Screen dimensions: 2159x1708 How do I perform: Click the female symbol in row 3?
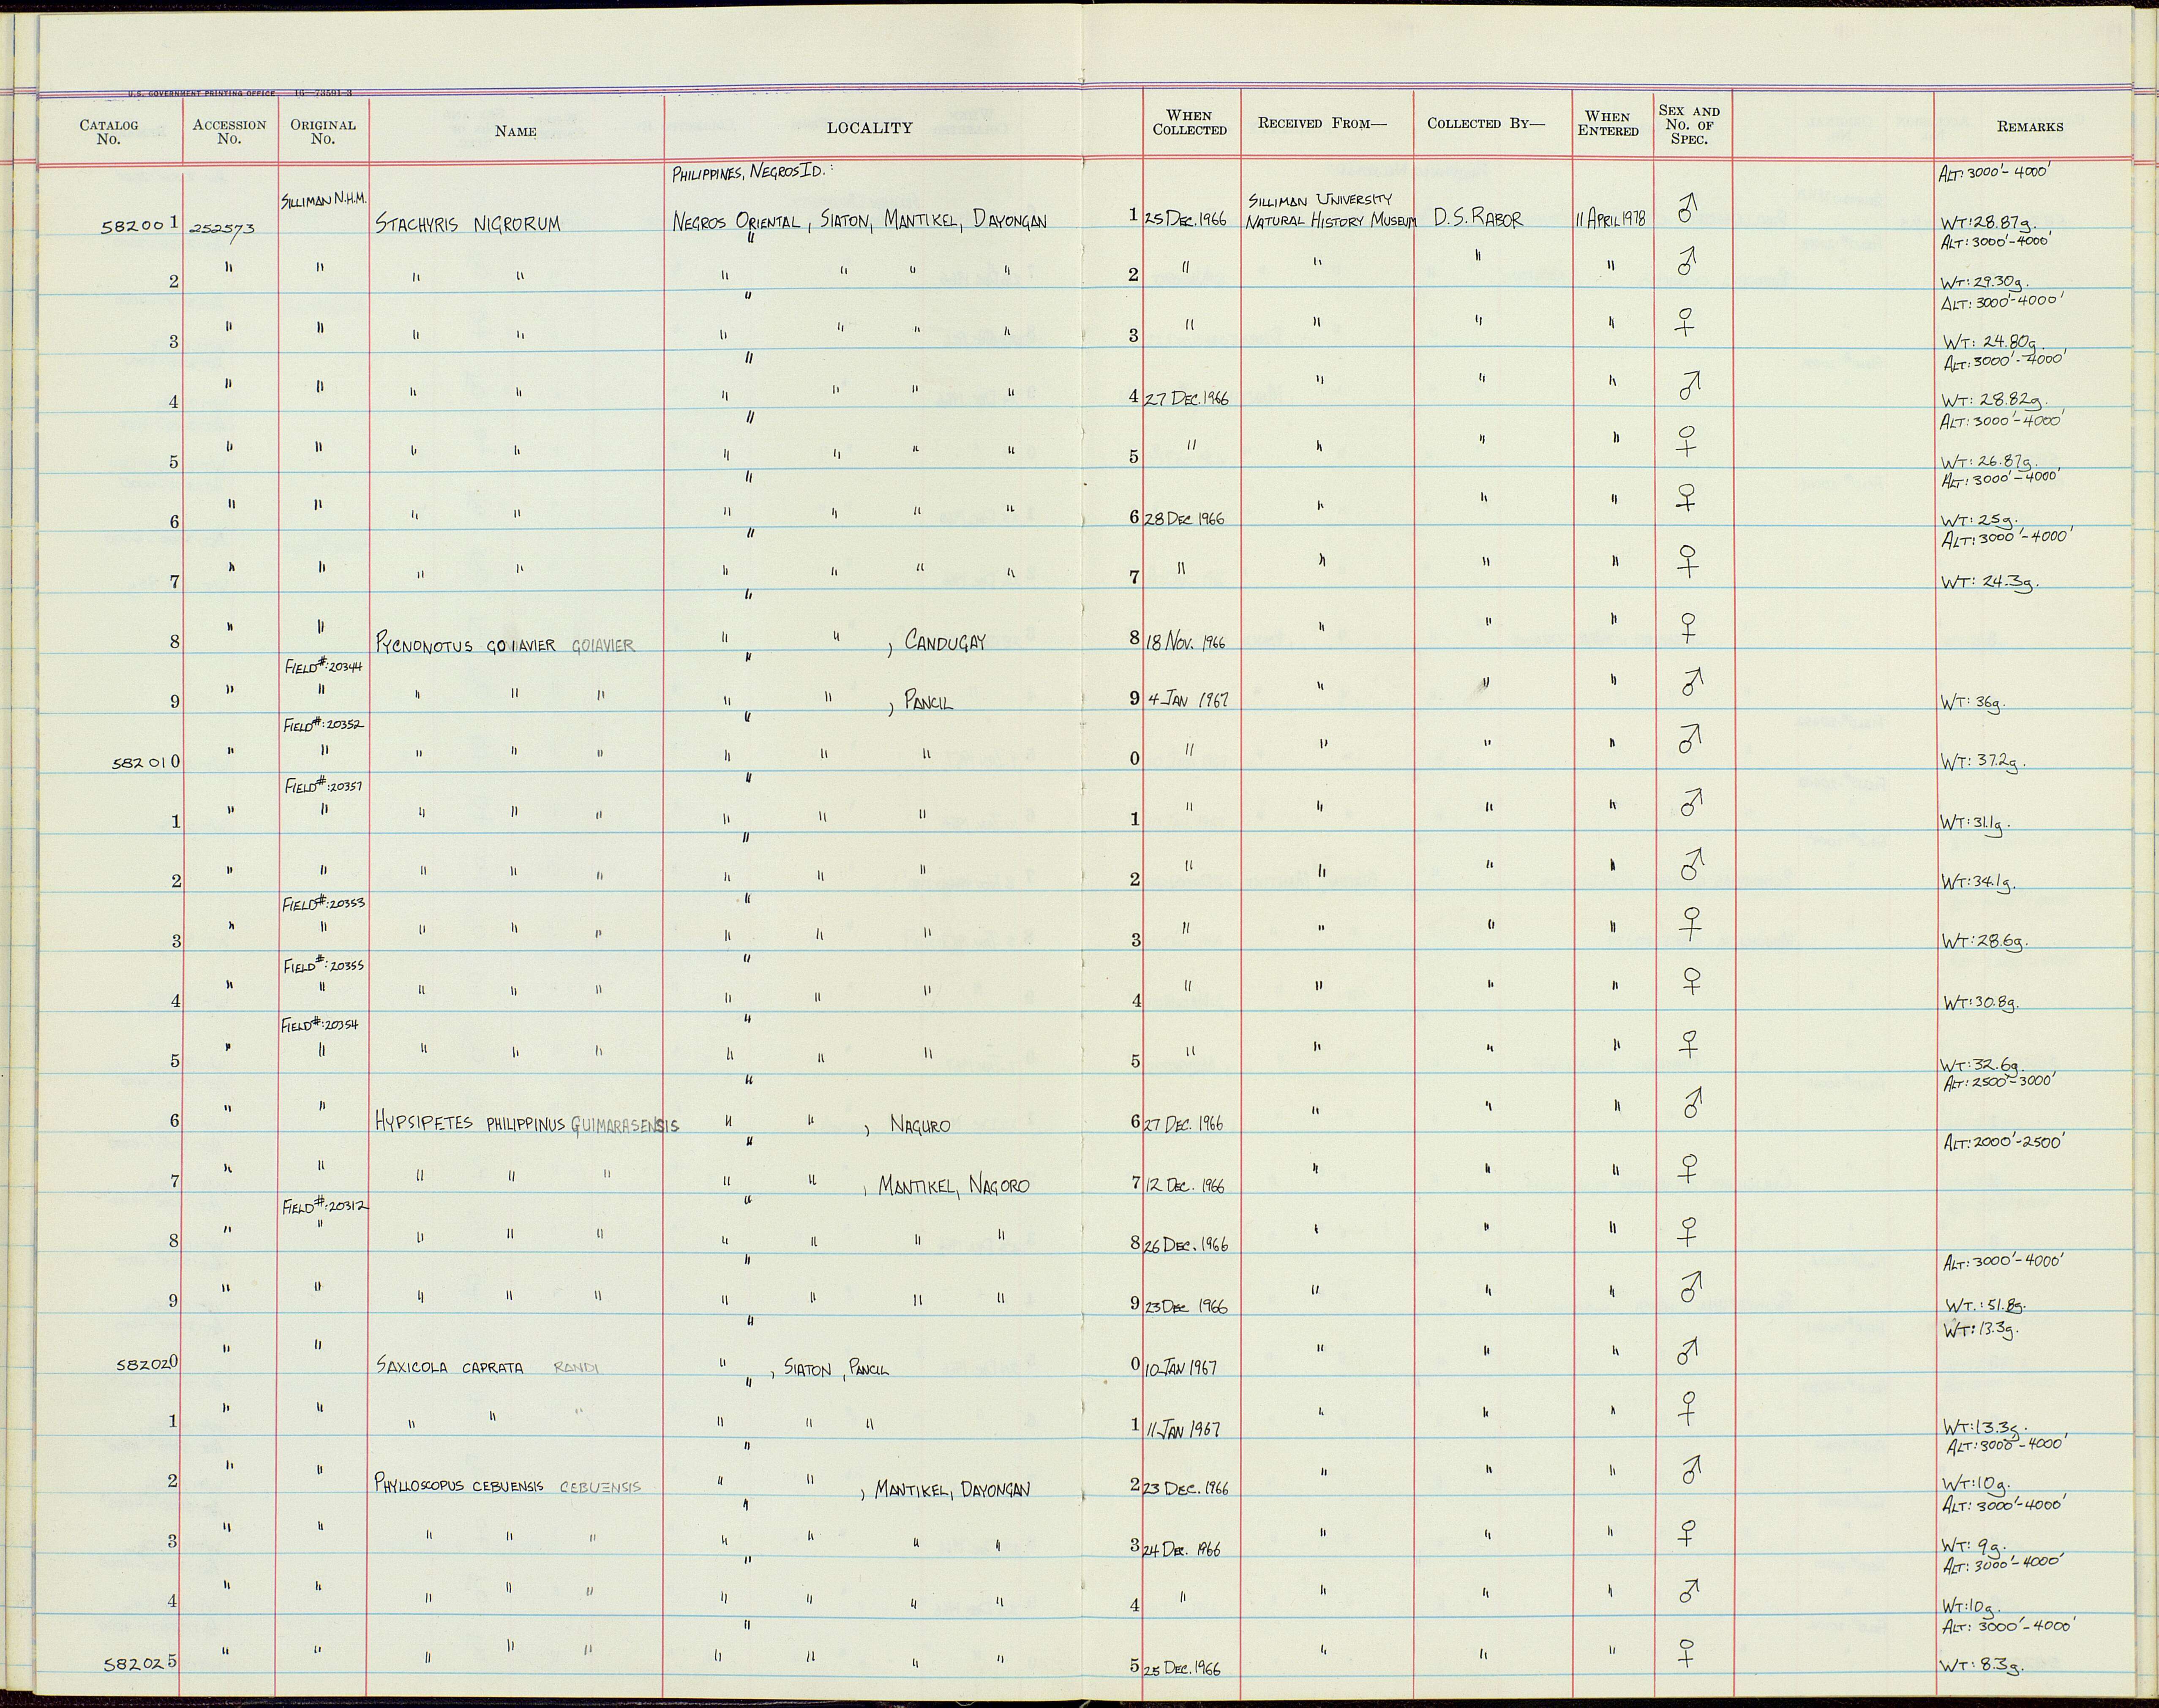1686,322
